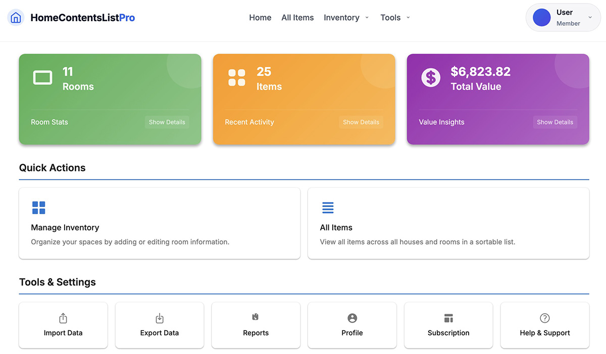Image resolution: width=606 pixels, height=354 pixels.
Task: Click the All Items list icon
Action: [328, 207]
